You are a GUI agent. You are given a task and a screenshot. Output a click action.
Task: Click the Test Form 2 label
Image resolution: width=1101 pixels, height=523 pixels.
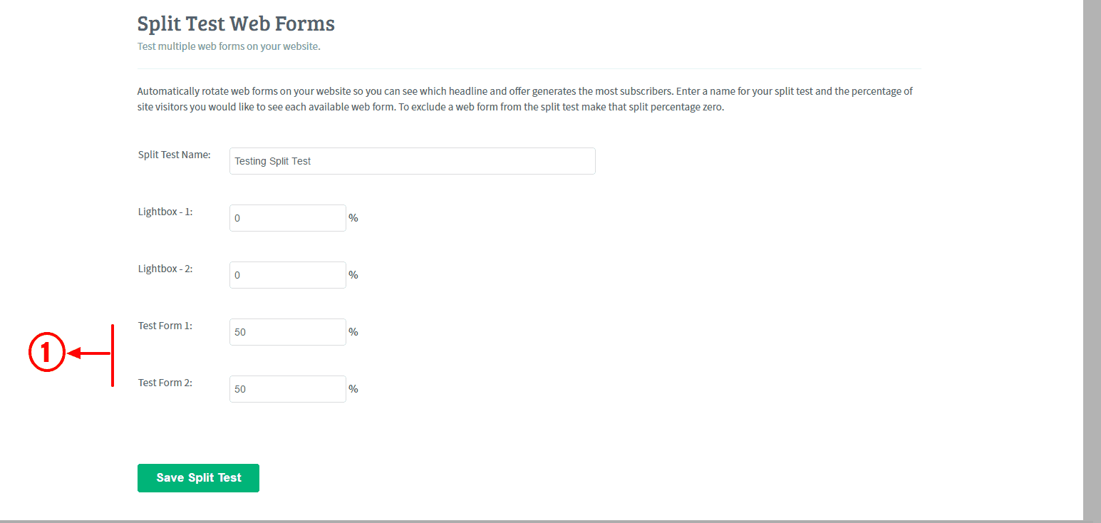pyautogui.click(x=165, y=383)
